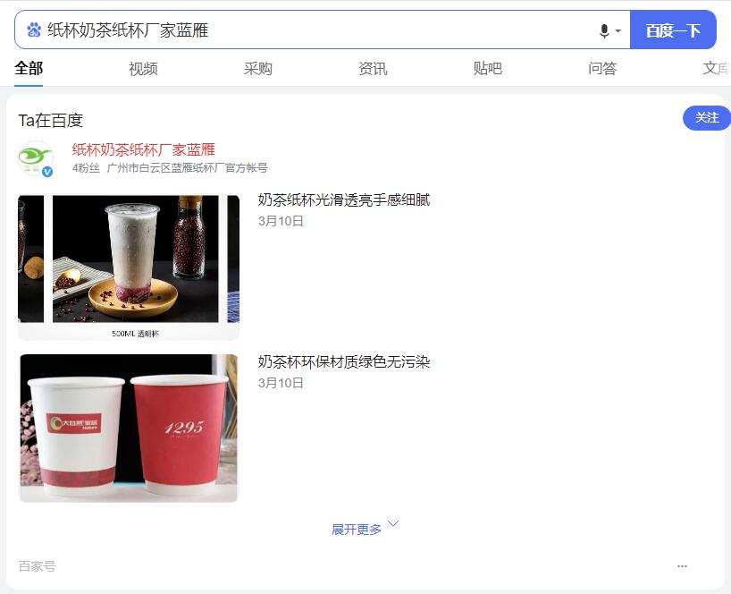Click the 3月10日 date under 奶茶纸杯光滑透亮手感细腻
731x594 pixels.
click(281, 221)
